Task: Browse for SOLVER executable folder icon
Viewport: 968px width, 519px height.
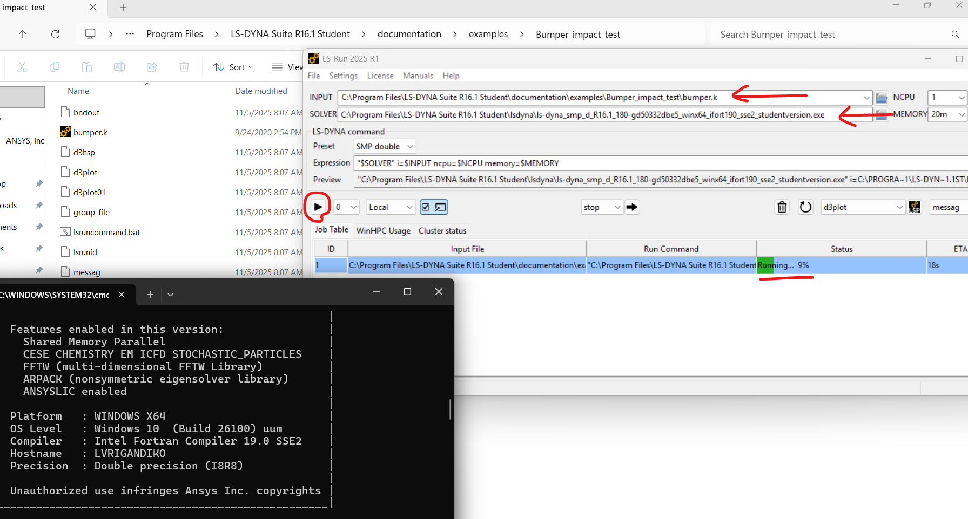Action: [882, 114]
